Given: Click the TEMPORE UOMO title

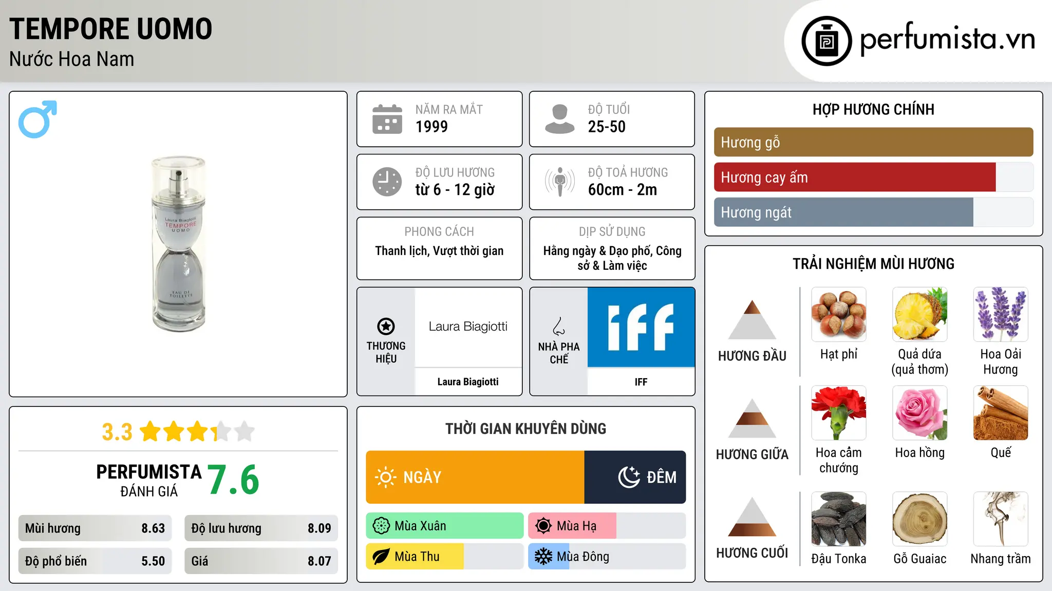Looking at the screenshot, I should 110,29.
